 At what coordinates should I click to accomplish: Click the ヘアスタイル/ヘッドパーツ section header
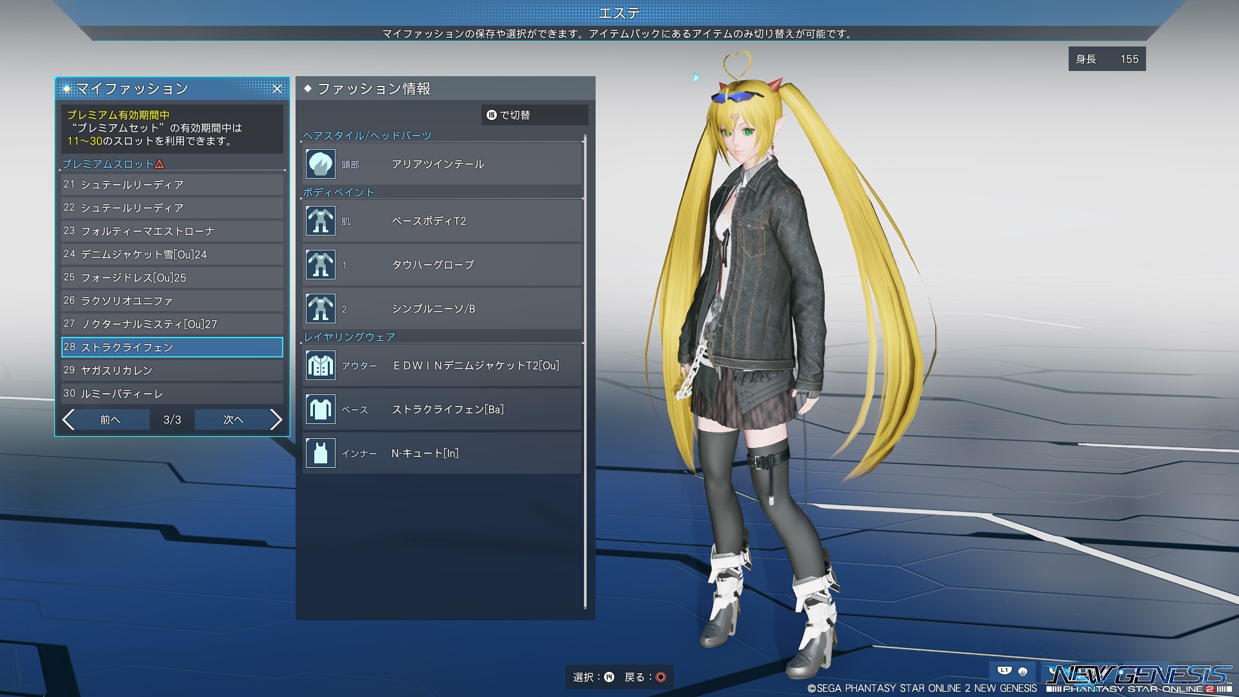click(367, 136)
